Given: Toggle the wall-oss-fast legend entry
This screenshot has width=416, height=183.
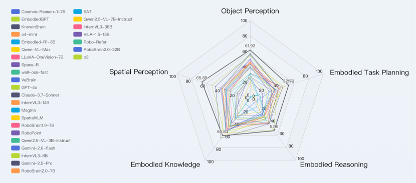Looking at the screenshot, I should [30, 72].
